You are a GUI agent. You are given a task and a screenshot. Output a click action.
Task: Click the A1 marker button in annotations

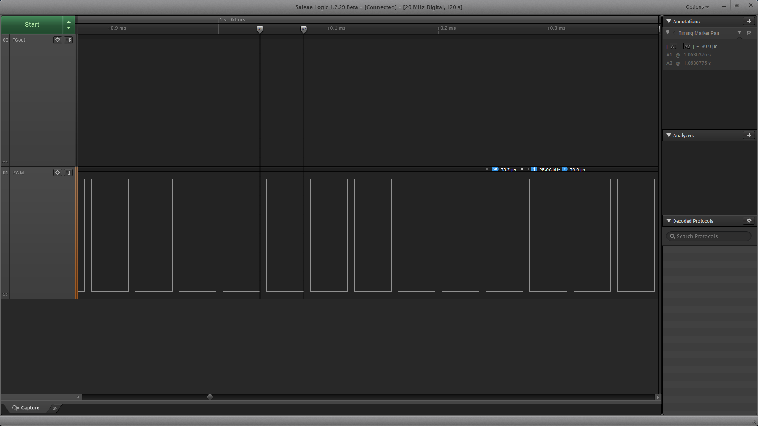(x=674, y=46)
